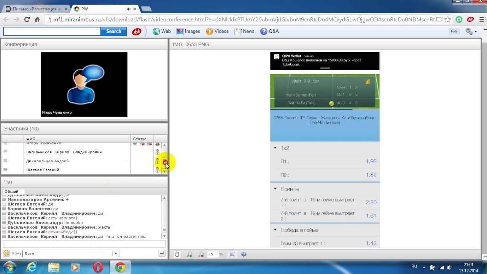
Task: Open Internet Explorer from the taskbar
Action: [32, 268]
